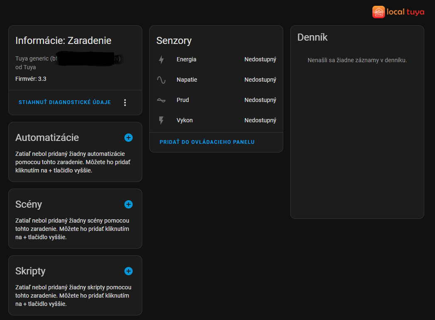435x320 pixels.
Task: Open the three-dot device menu
Action: tap(125, 102)
